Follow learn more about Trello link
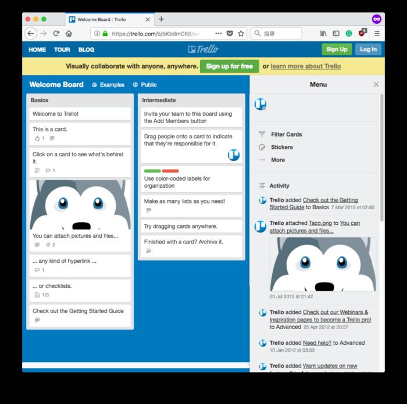The width and height of the screenshot is (407, 404). (x=305, y=66)
